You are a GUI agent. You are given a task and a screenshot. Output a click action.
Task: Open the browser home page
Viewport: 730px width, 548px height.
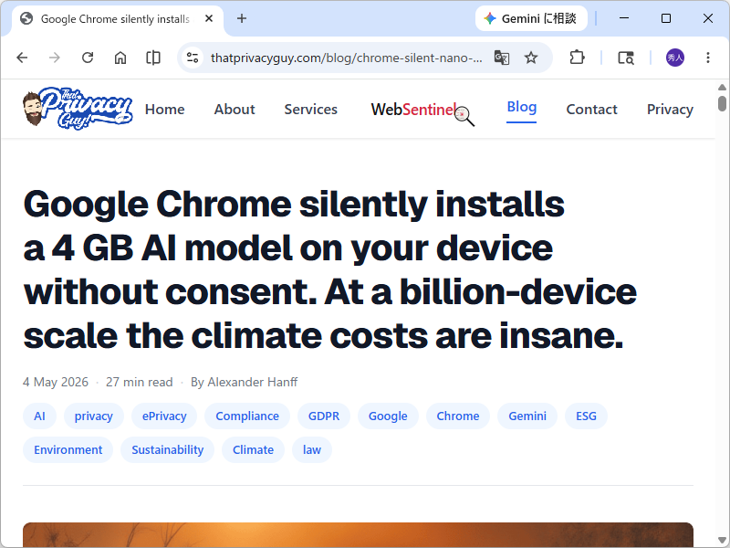click(x=120, y=58)
